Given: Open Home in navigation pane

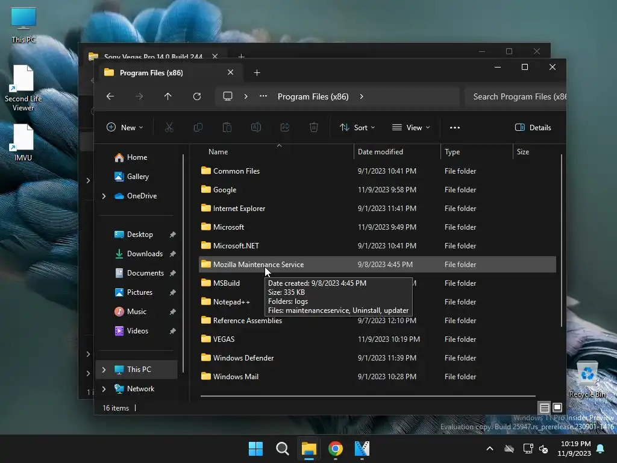Looking at the screenshot, I should pos(136,157).
